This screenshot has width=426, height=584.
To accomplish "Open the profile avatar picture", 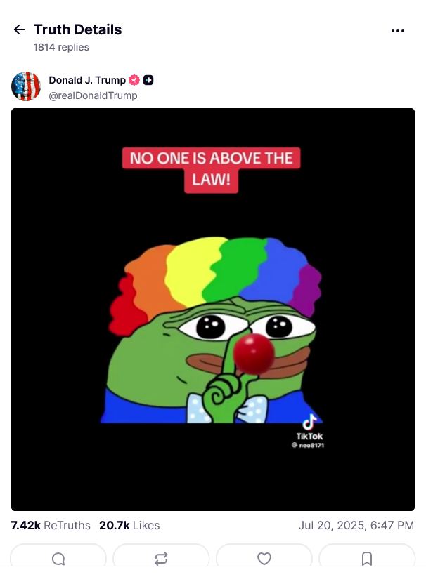I will pyautogui.click(x=26, y=86).
